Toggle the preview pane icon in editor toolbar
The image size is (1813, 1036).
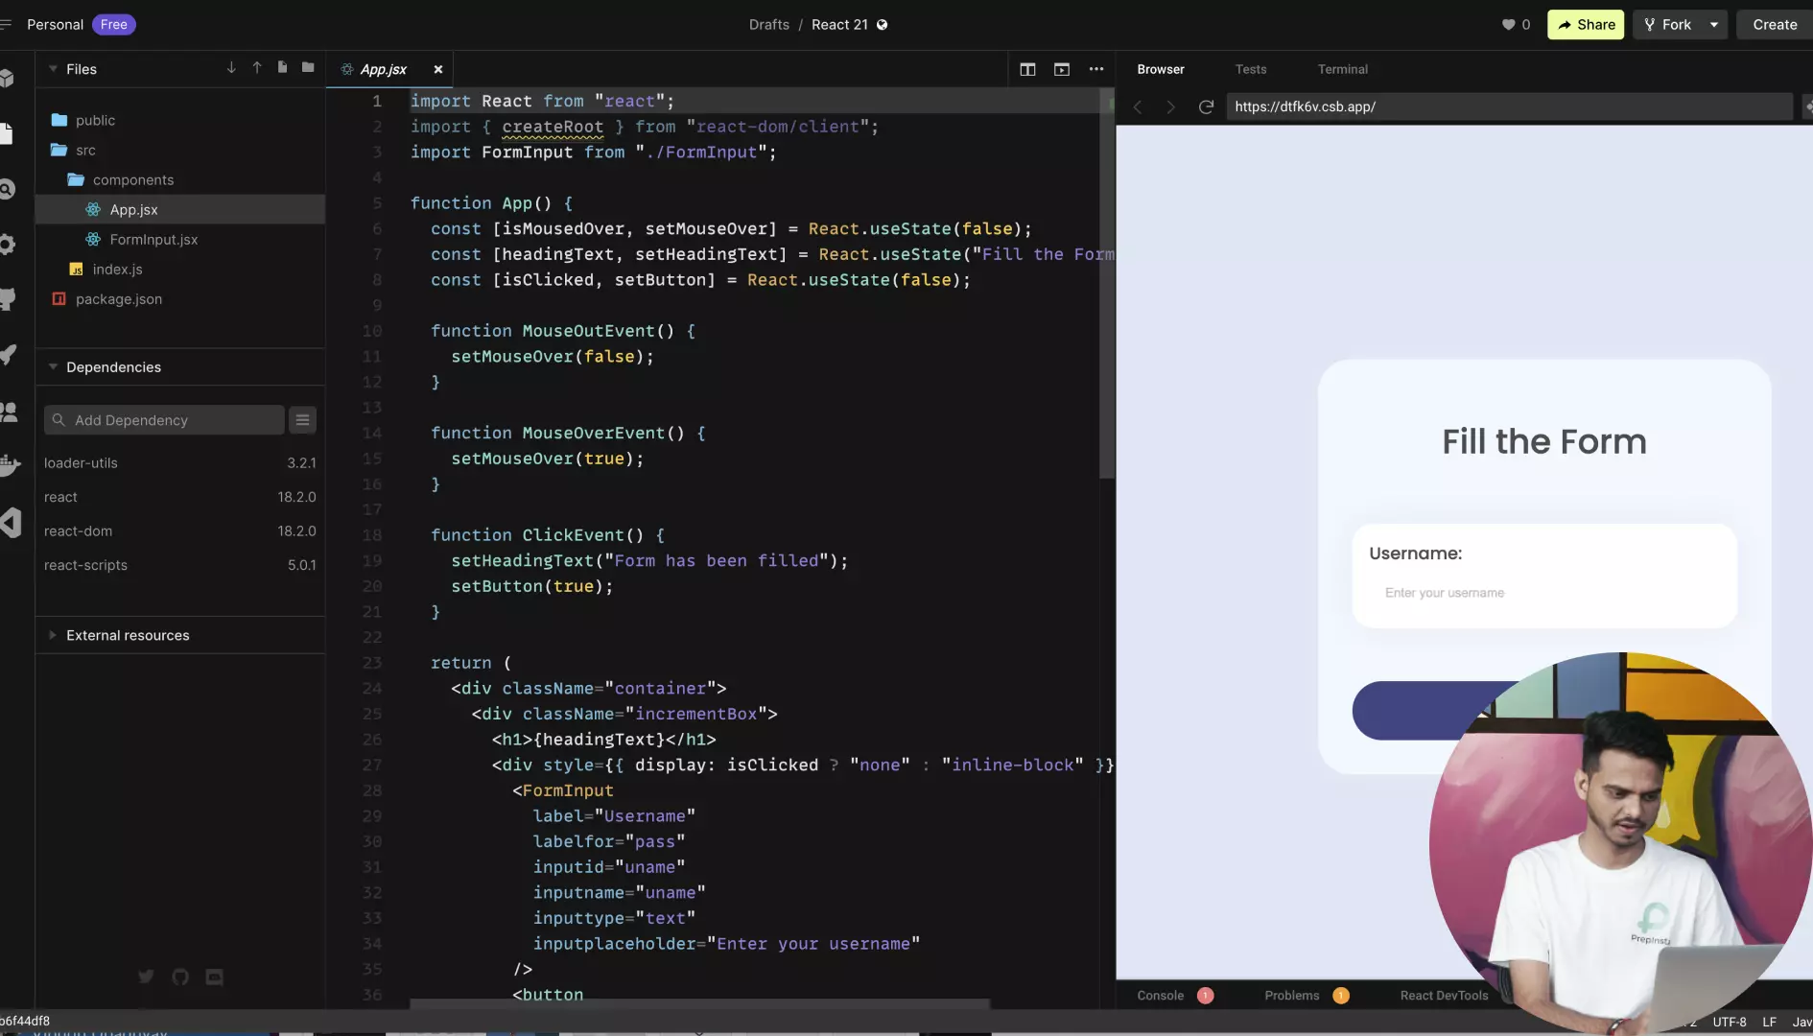[x=1062, y=69]
